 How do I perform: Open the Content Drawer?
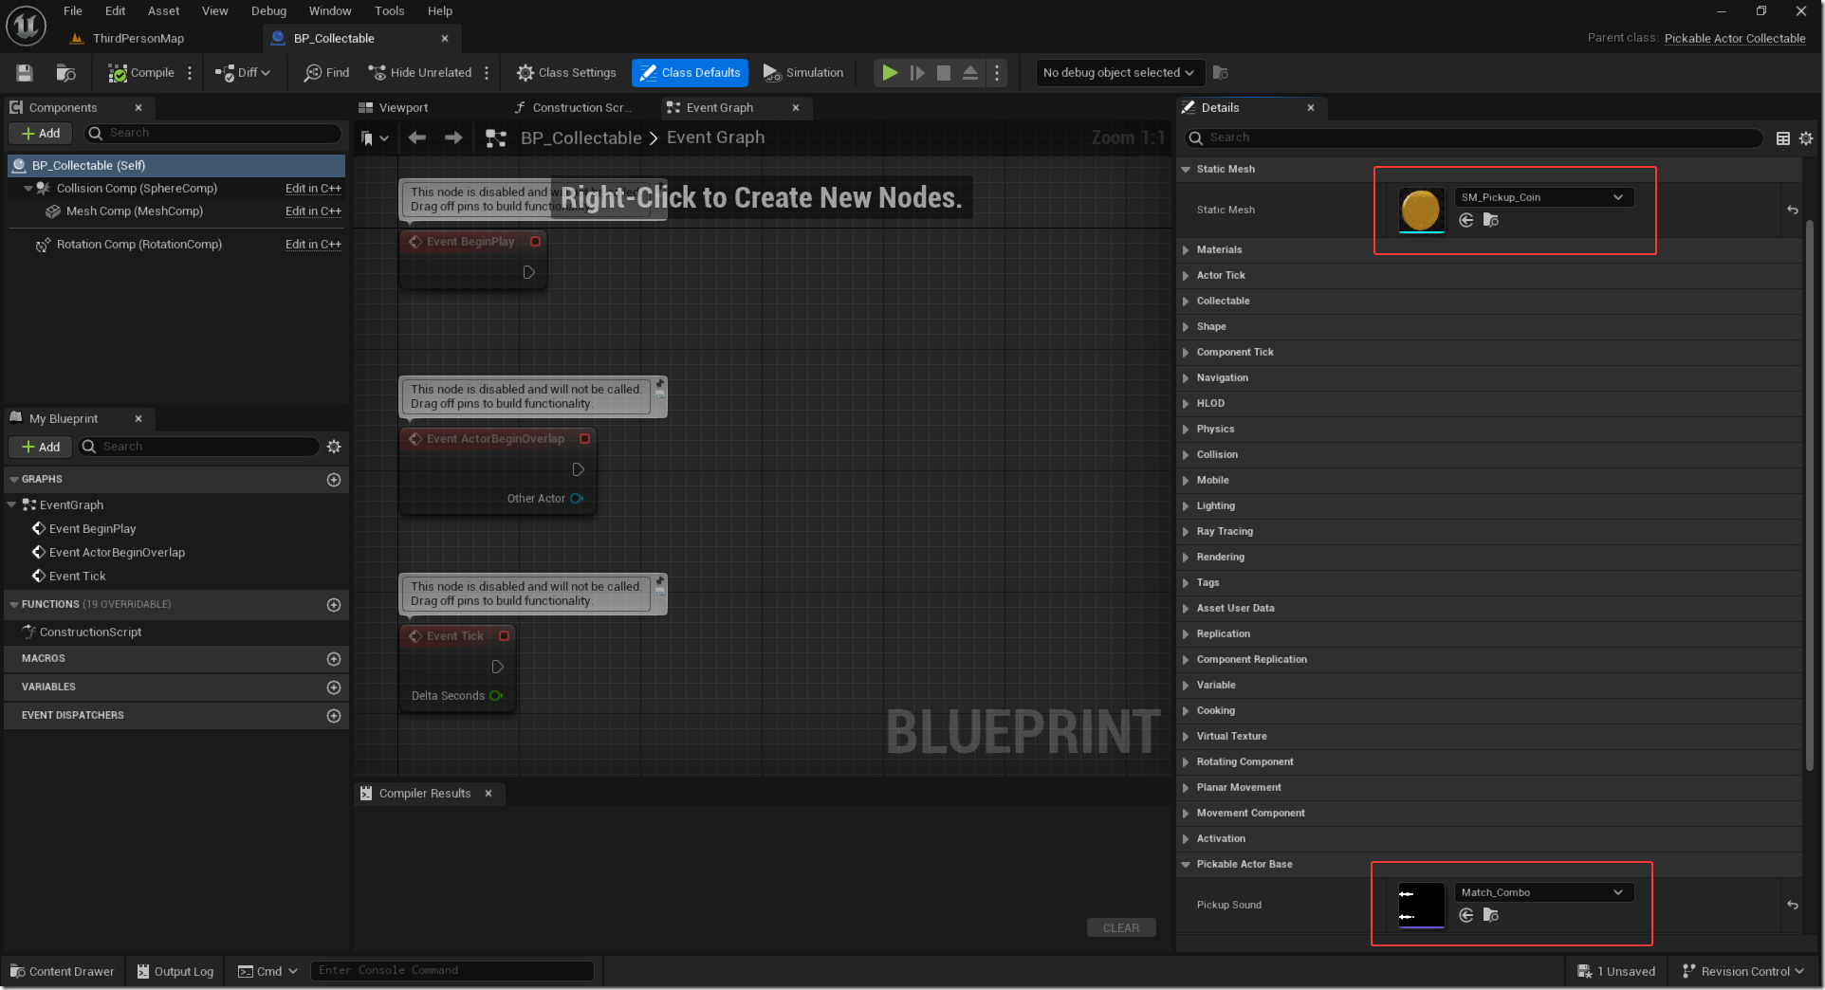point(62,972)
